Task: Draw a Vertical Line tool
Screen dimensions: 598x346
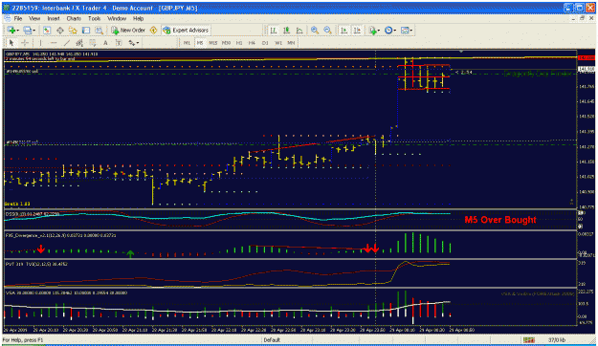Action: pos(40,43)
